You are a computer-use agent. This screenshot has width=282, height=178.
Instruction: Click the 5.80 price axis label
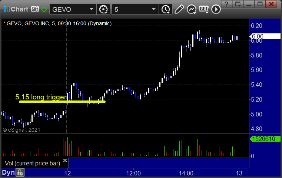point(256,55)
